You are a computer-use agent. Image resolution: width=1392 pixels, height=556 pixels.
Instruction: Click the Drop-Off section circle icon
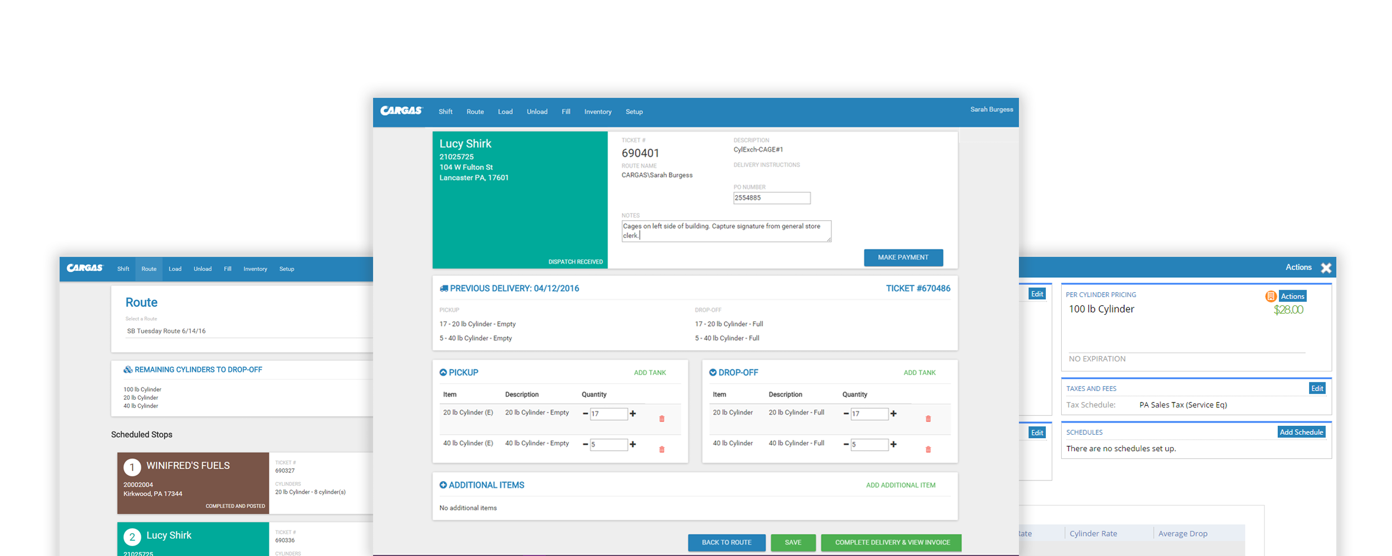pos(713,373)
